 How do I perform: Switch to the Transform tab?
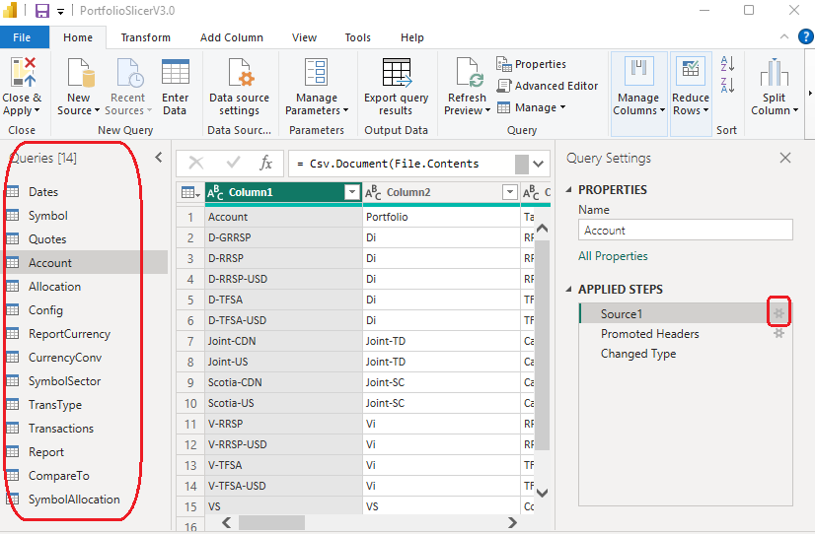[x=145, y=37]
